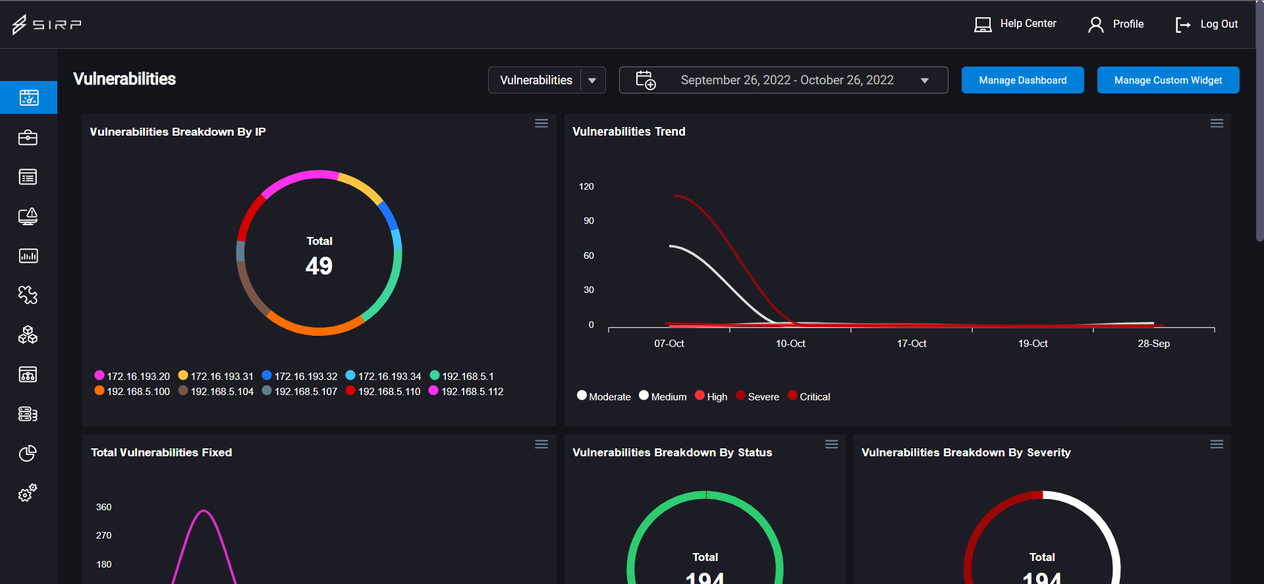Toggle Severe series in trend legend
The width and height of the screenshot is (1264, 584).
pos(757,396)
